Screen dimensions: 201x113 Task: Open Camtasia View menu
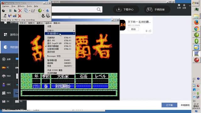(13, 6)
